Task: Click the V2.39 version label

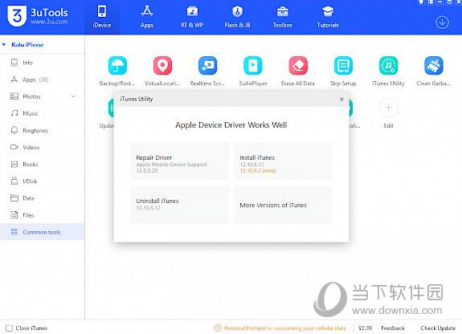Action: 365,328
